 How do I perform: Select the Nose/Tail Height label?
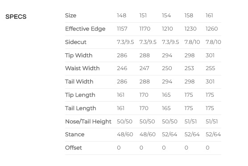88,122
